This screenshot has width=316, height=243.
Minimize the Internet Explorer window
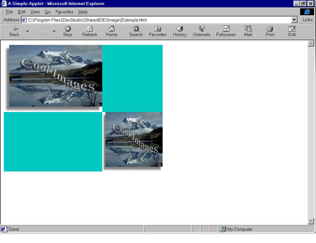pyautogui.click(x=296, y=3)
